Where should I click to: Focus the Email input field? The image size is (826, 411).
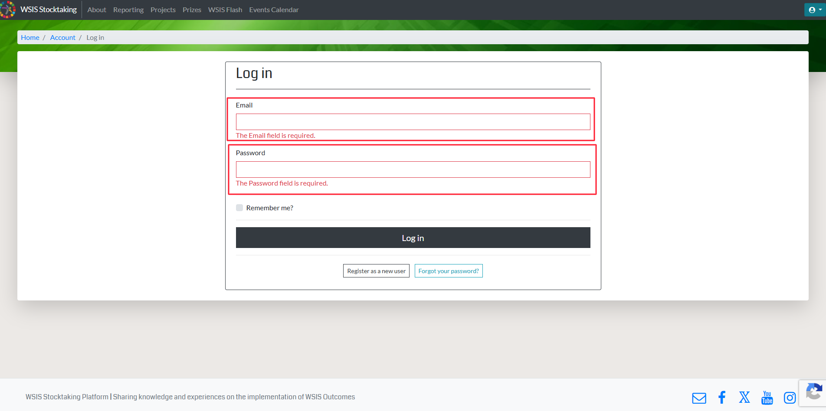pos(413,122)
